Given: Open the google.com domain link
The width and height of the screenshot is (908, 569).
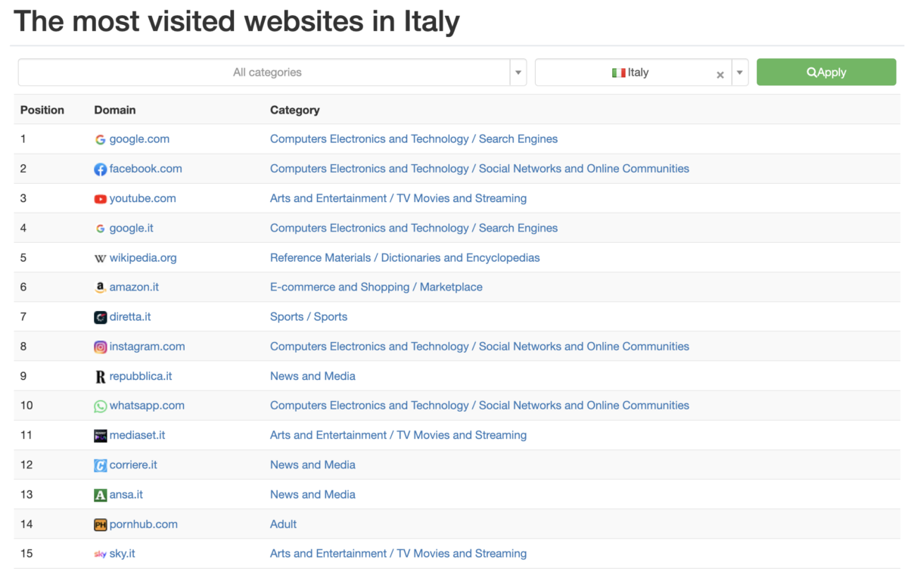Looking at the screenshot, I should (x=139, y=139).
